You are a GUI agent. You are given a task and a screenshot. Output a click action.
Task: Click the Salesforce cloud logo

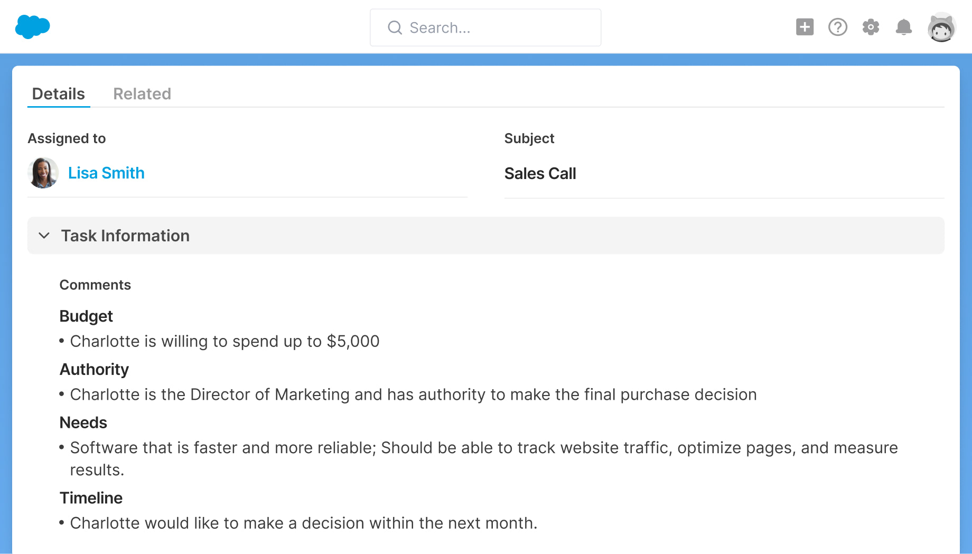click(32, 26)
